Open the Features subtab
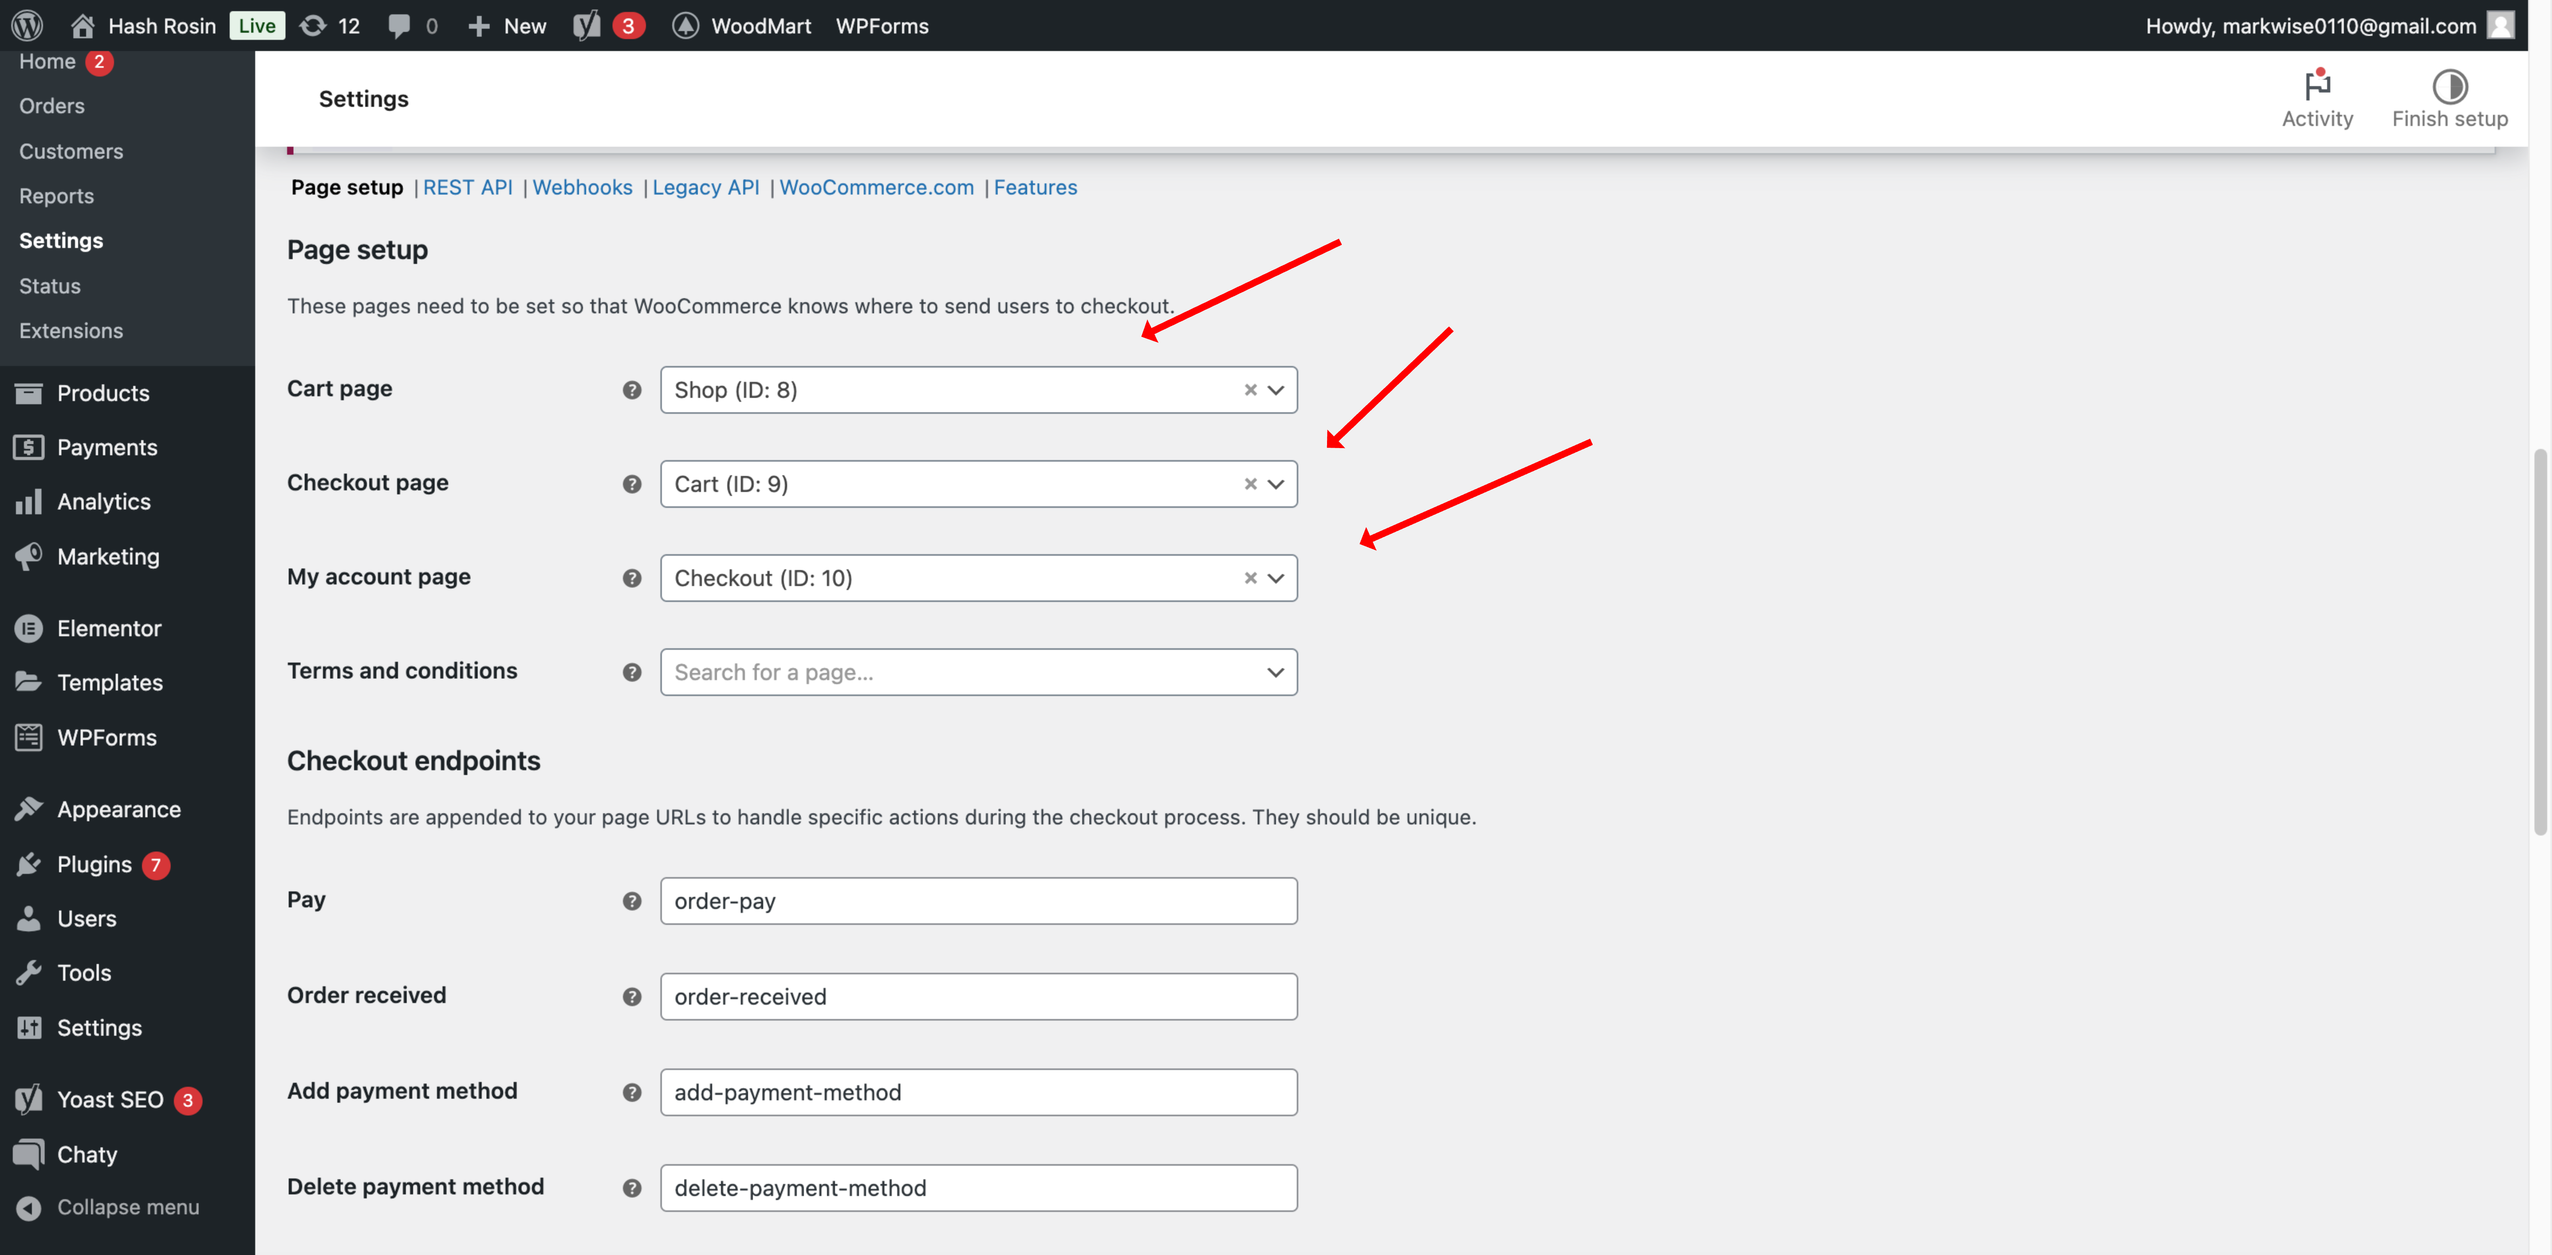 tap(1035, 187)
